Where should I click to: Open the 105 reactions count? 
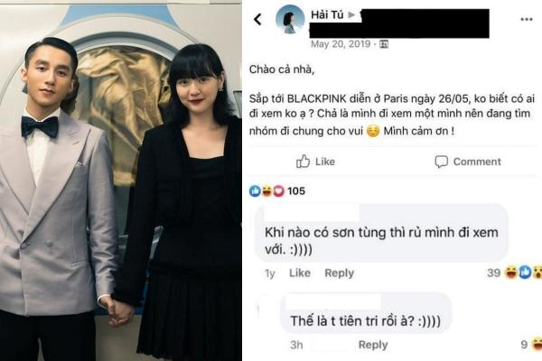296,190
